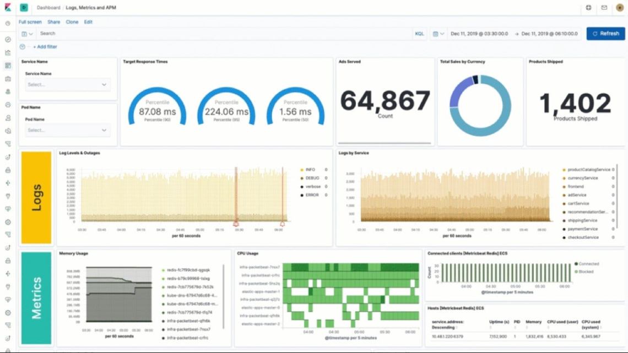Click Add filter below the search bar
The width and height of the screenshot is (628, 353).
click(x=46, y=47)
